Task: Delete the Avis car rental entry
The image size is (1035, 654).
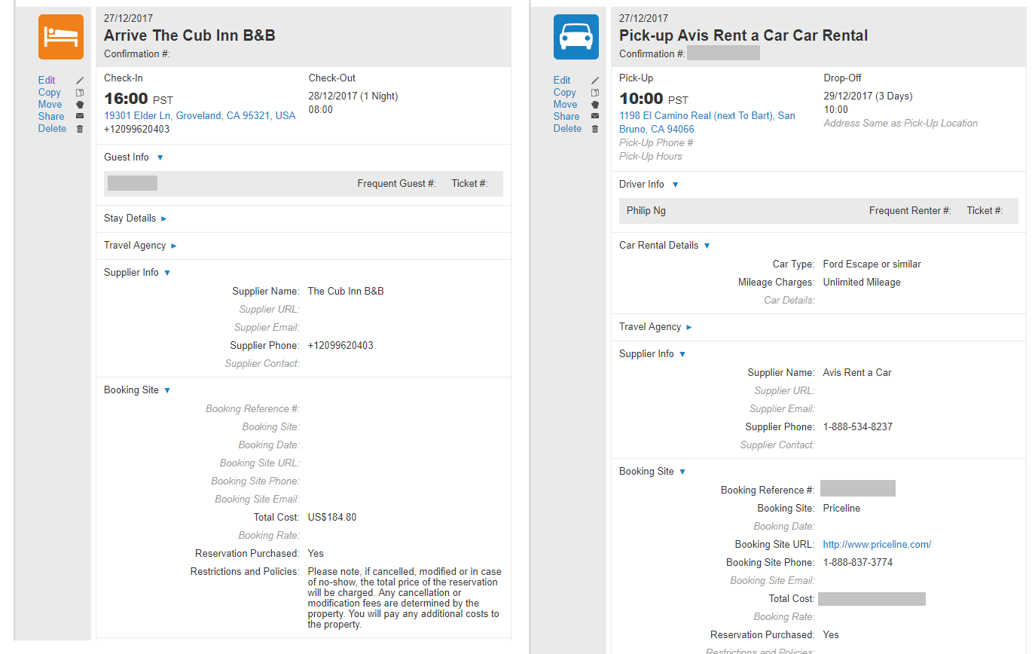Action: [567, 128]
